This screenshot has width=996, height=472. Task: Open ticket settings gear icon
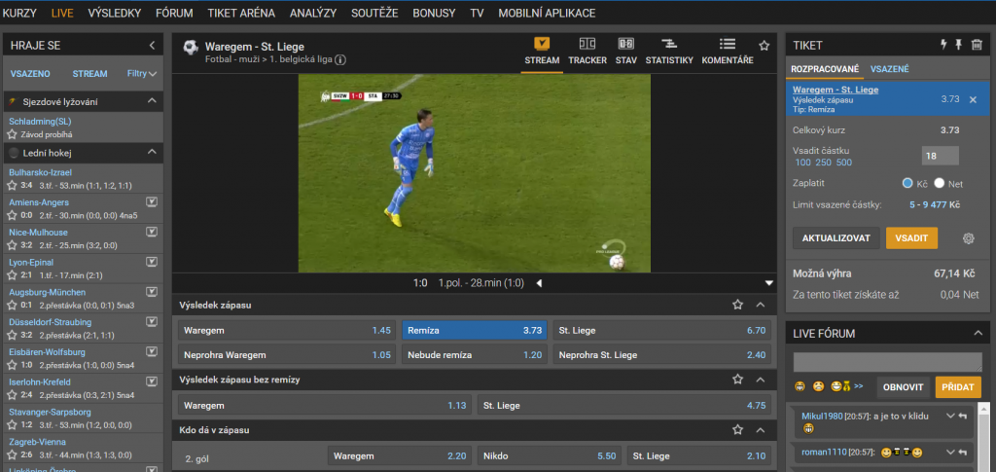point(968,238)
